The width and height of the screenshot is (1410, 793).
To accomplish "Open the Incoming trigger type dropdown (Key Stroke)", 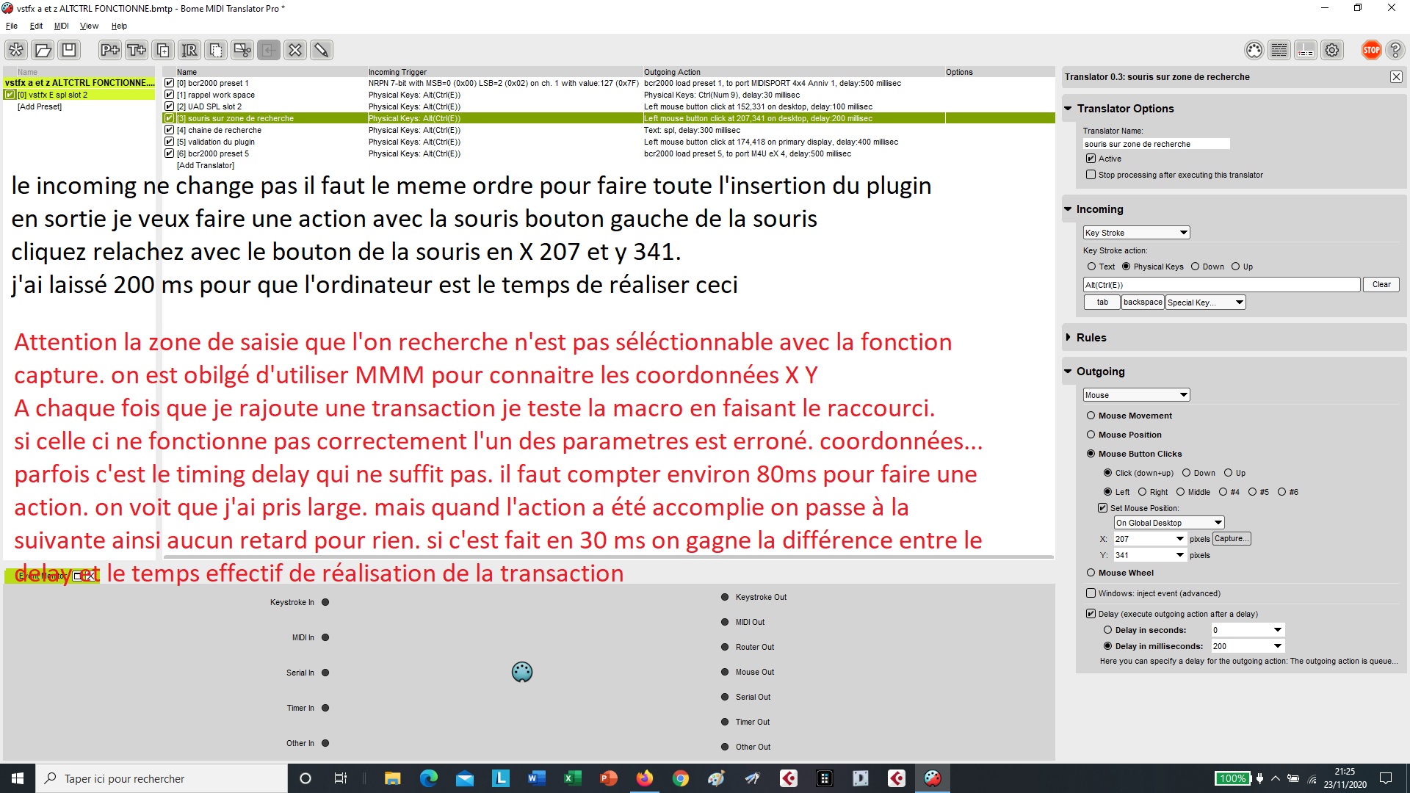I will pos(1136,232).
